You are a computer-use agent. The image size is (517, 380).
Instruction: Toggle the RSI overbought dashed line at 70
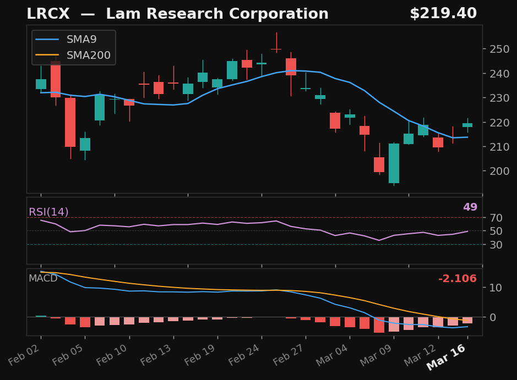click(248, 217)
